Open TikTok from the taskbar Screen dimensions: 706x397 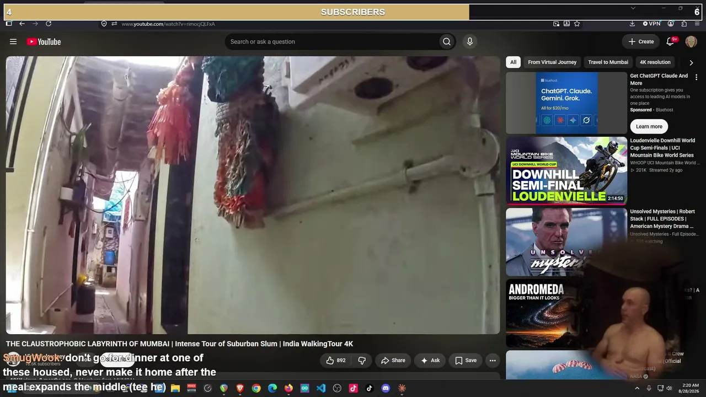370,388
